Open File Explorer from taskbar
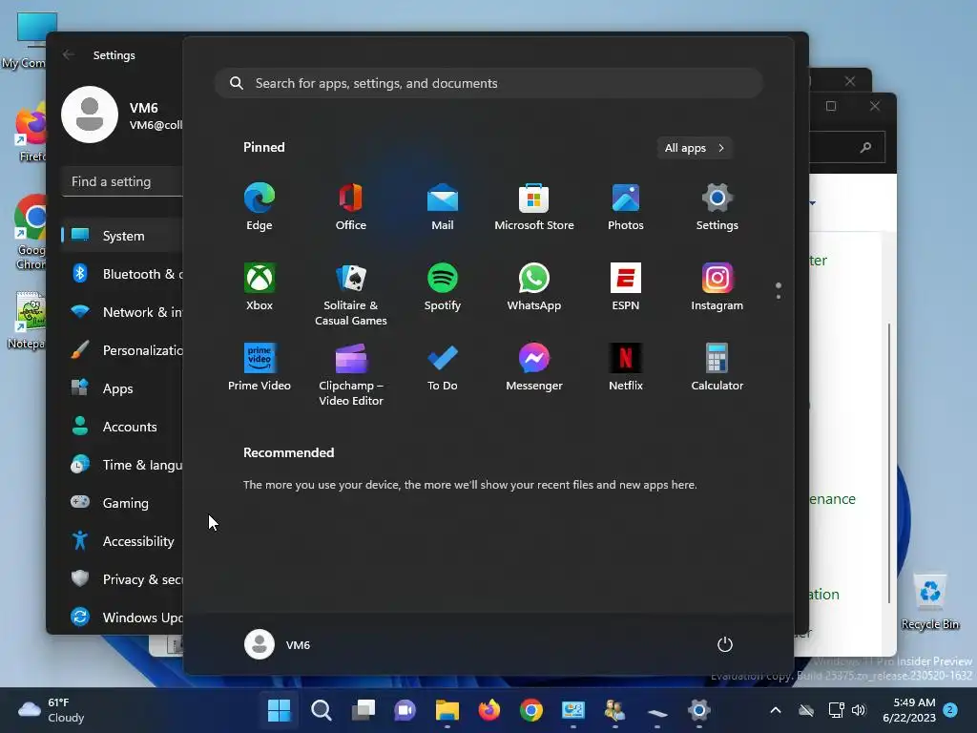This screenshot has width=977, height=733. (x=447, y=710)
